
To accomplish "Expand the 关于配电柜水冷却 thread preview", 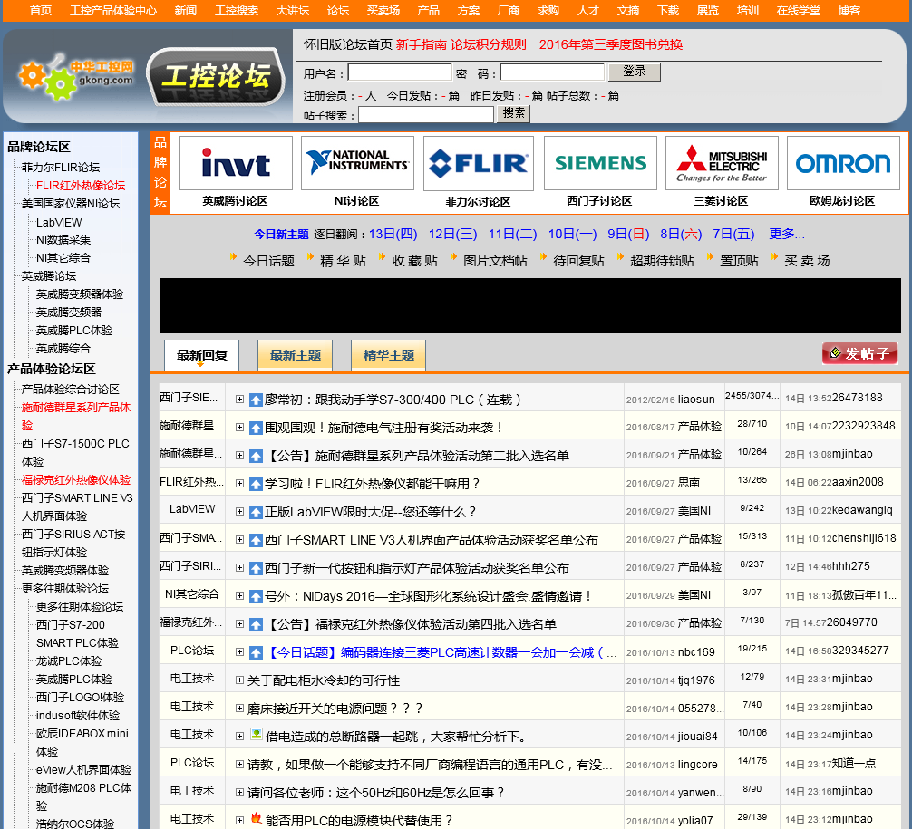I will (239, 680).
